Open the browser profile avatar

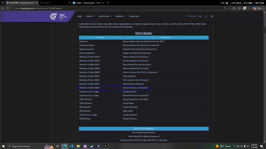pyautogui.click(x=245, y=8)
